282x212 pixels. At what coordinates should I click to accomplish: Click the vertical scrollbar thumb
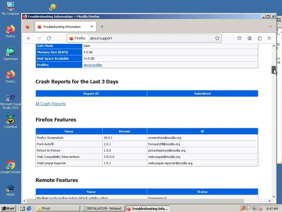(x=273, y=70)
